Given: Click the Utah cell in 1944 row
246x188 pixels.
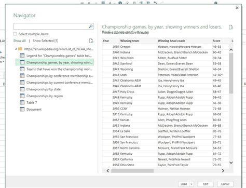Looking at the screenshot, I should pos(138,75).
